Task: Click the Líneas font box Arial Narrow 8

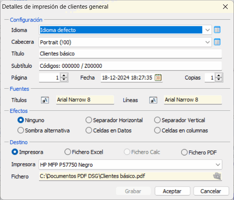Action: (x=193, y=100)
